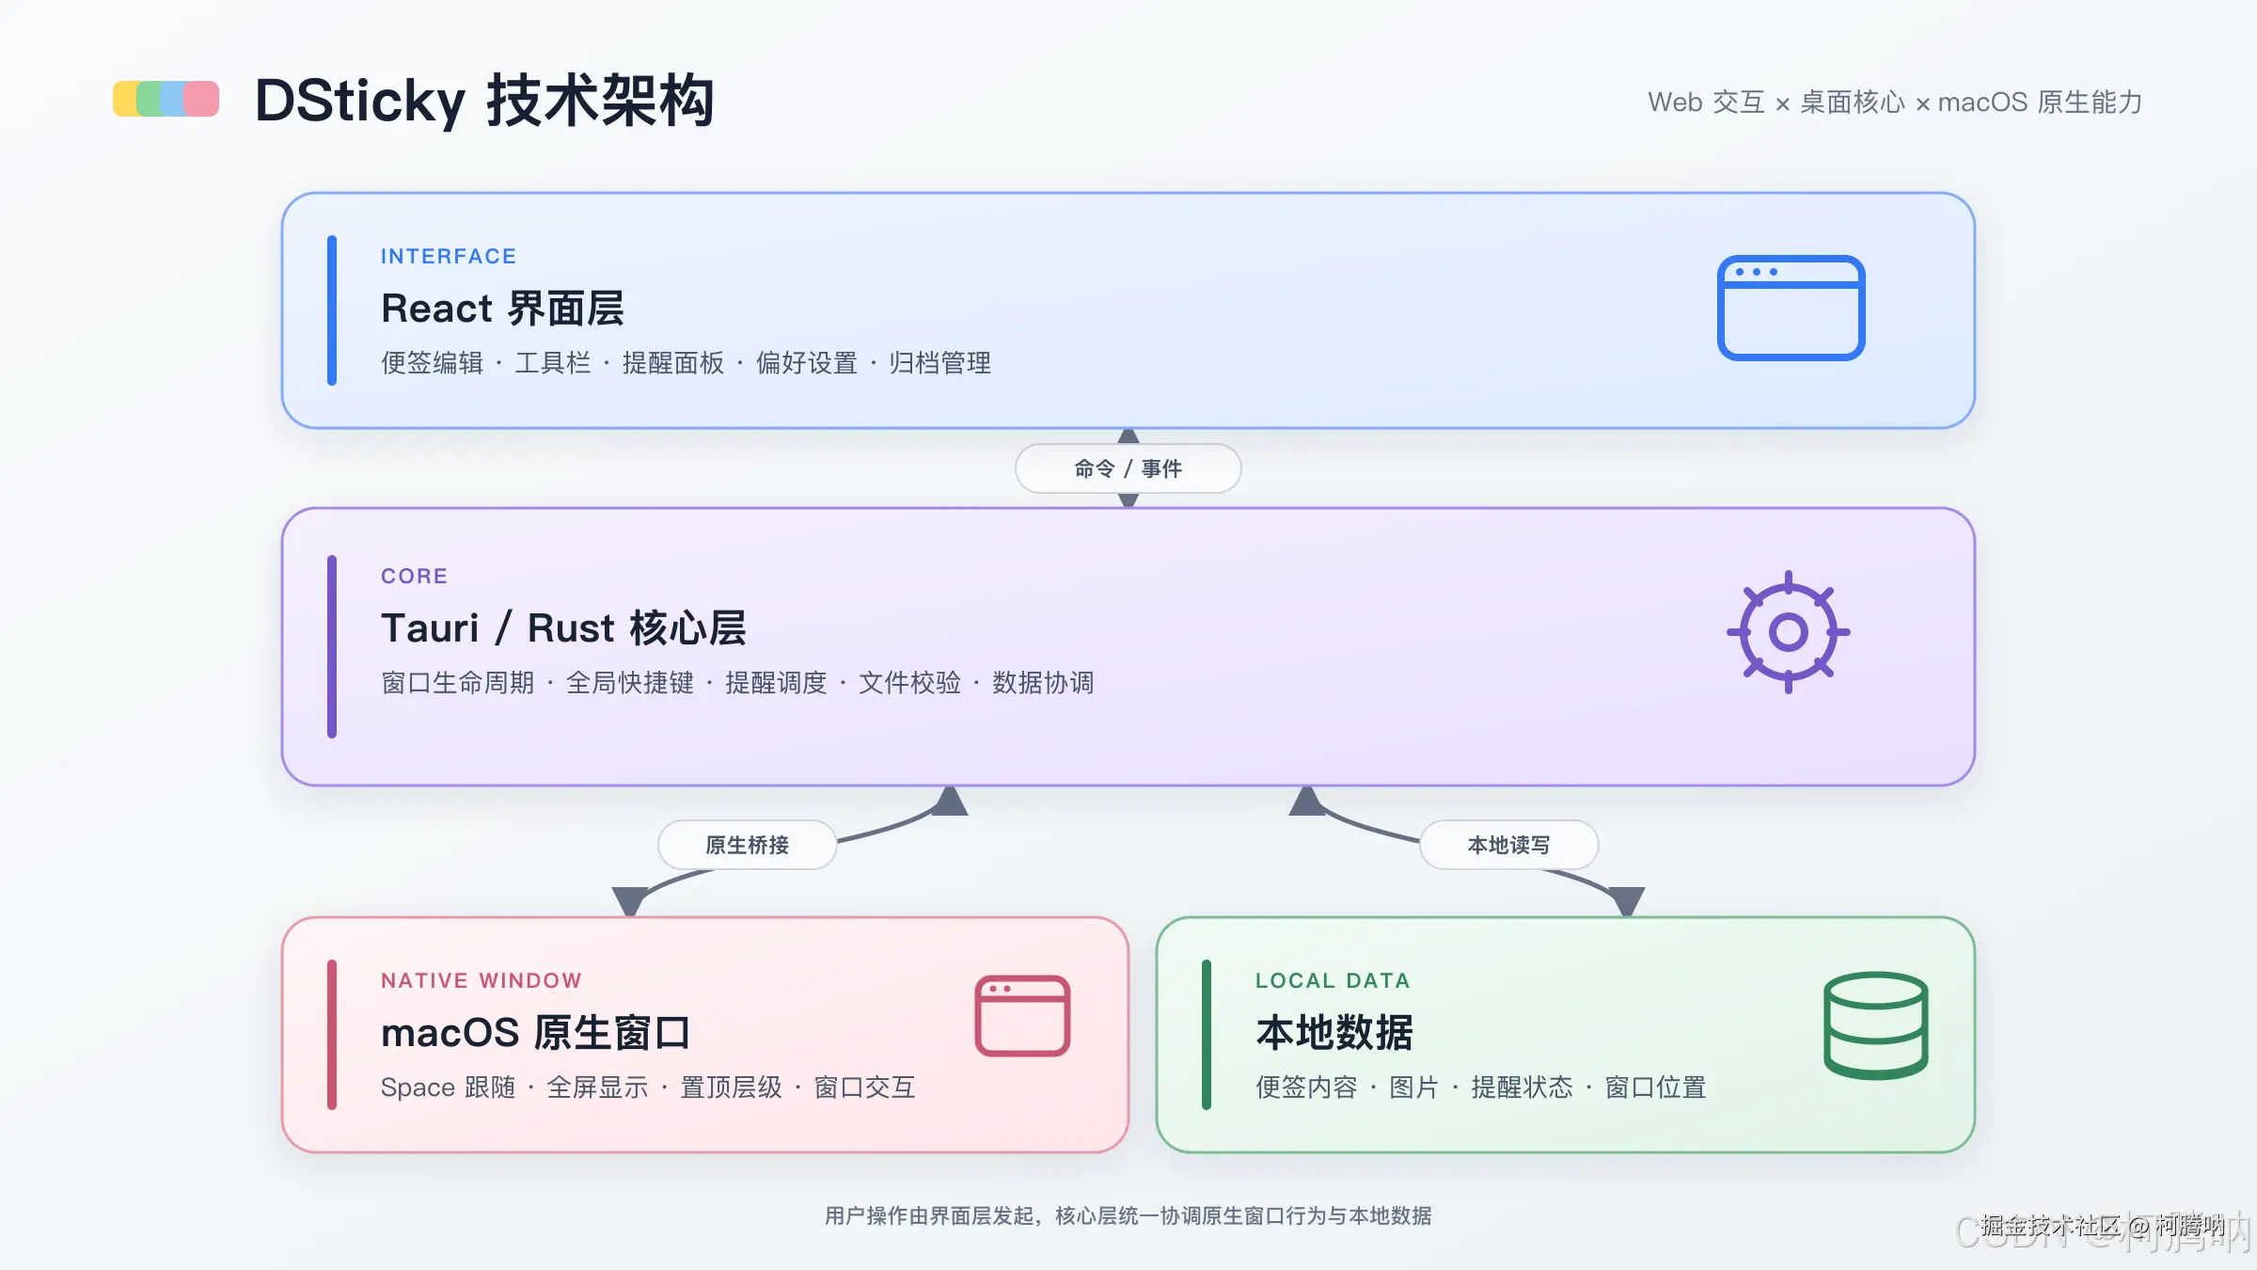The image size is (2257, 1270).
Task: Click the red native window icon
Action: point(1022,1016)
